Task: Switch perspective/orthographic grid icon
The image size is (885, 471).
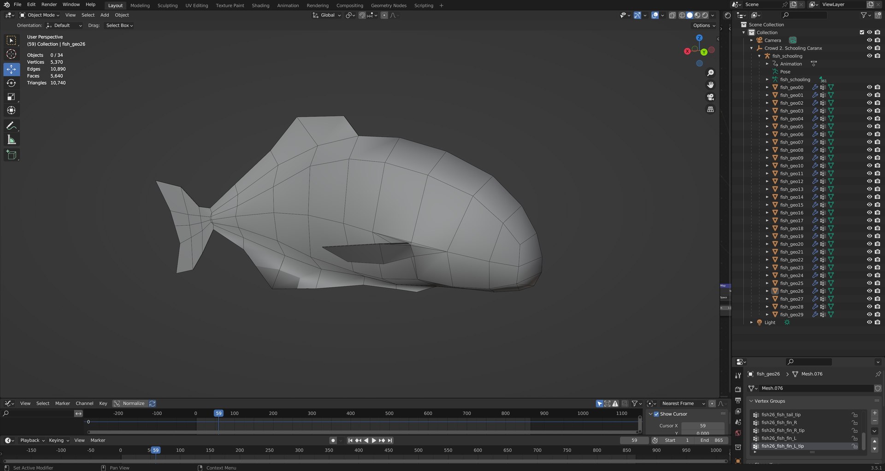Action: click(x=710, y=109)
